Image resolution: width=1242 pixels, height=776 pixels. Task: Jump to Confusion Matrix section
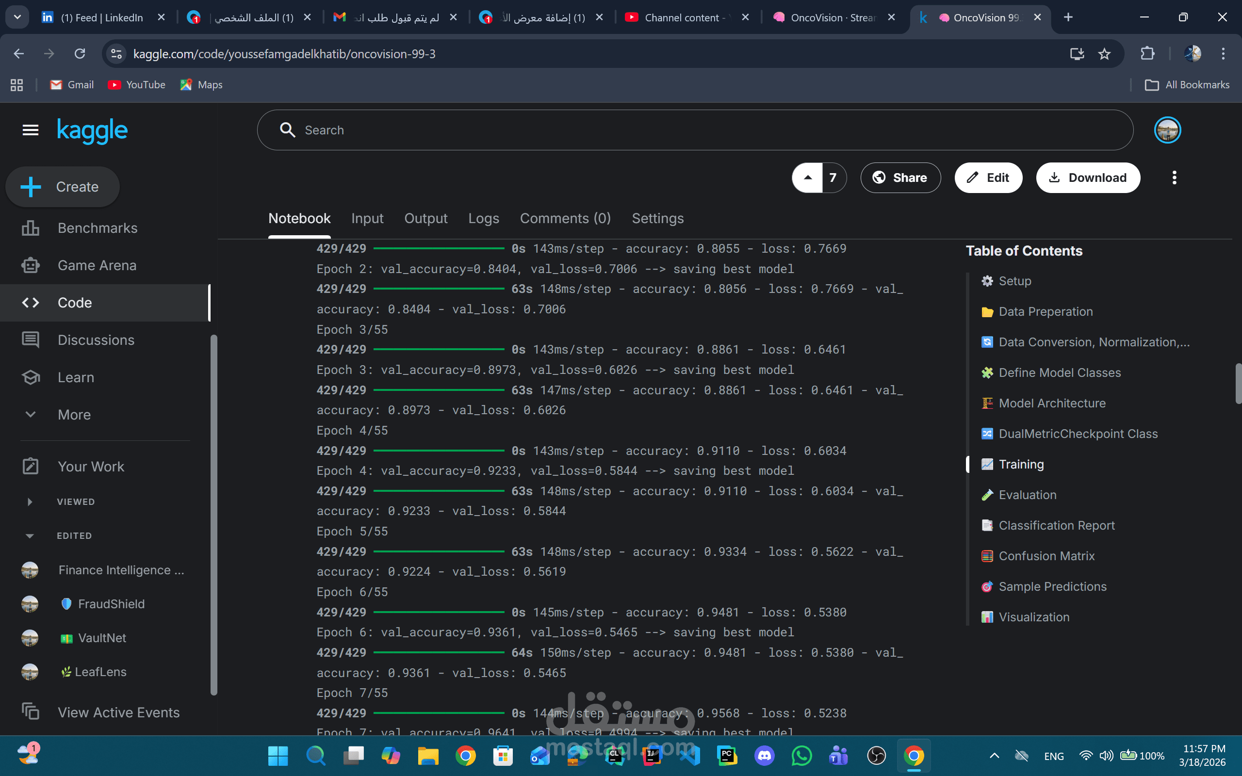click(1046, 556)
